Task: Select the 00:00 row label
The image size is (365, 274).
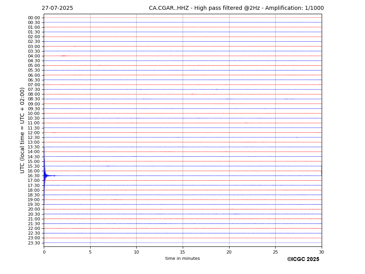Action: (x=34, y=18)
